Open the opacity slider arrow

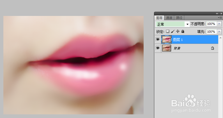pos(219,24)
